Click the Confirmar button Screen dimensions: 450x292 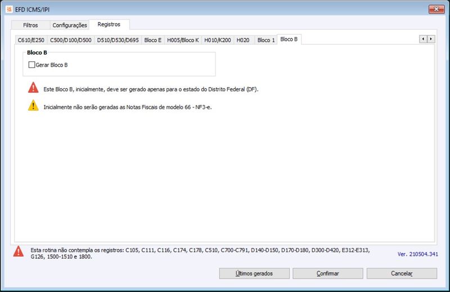click(328, 273)
